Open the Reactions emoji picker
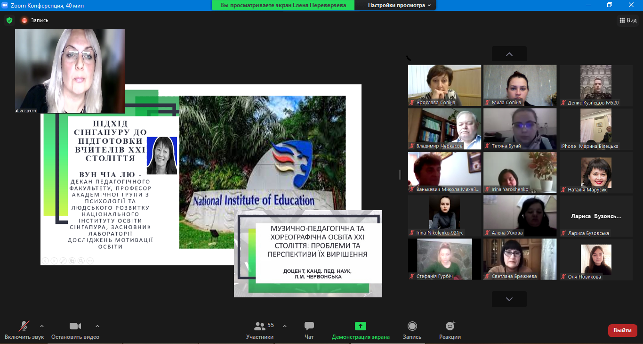The height and width of the screenshot is (344, 643). [x=450, y=326]
